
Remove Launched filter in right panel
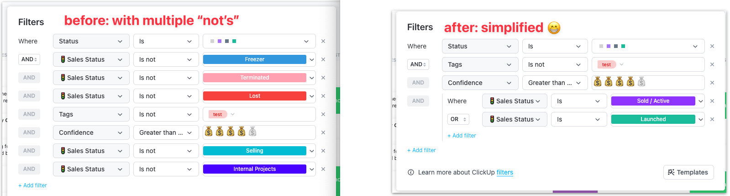[x=712, y=119]
